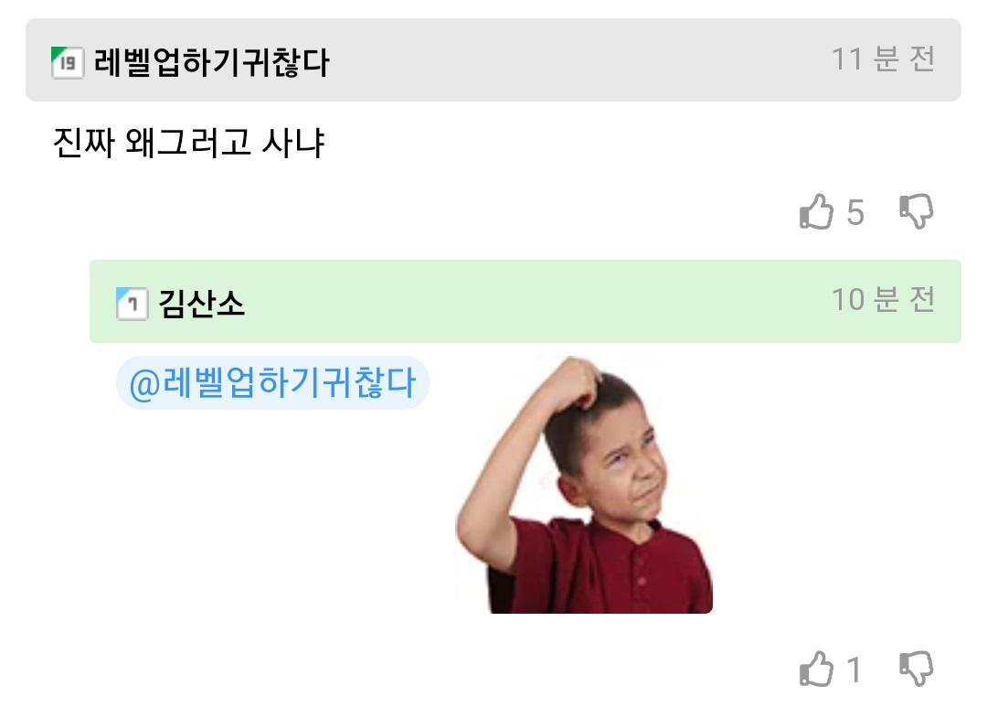Like the comment '진짜 왜그러고 사냐'
The width and height of the screenshot is (987, 707).
[816, 212]
